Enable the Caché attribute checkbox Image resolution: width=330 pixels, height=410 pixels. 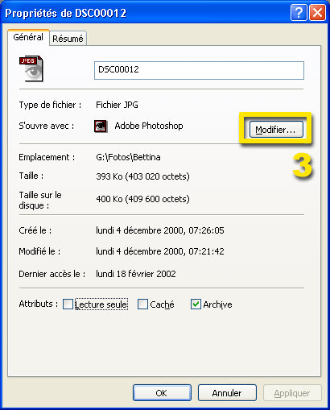pyautogui.click(x=142, y=304)
